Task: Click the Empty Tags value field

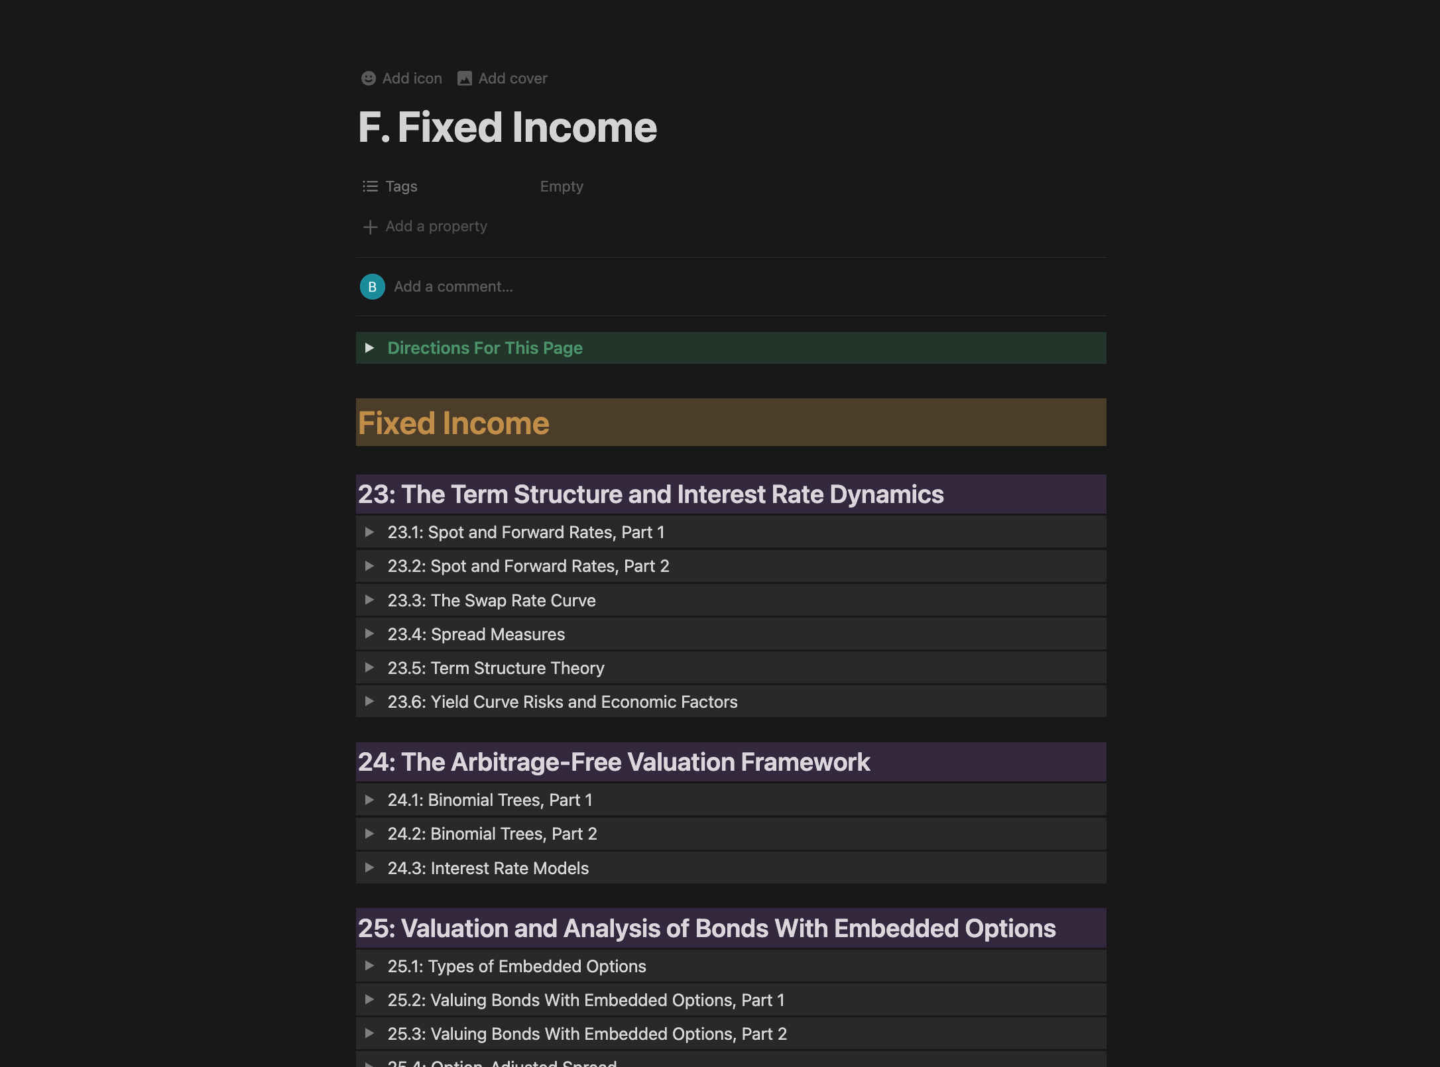Action: [x=562, y=186]
